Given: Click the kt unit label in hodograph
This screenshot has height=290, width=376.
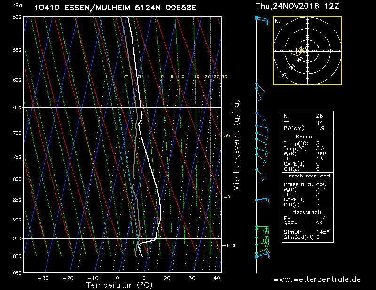Looking at the screenshot, I should (278, 21).
